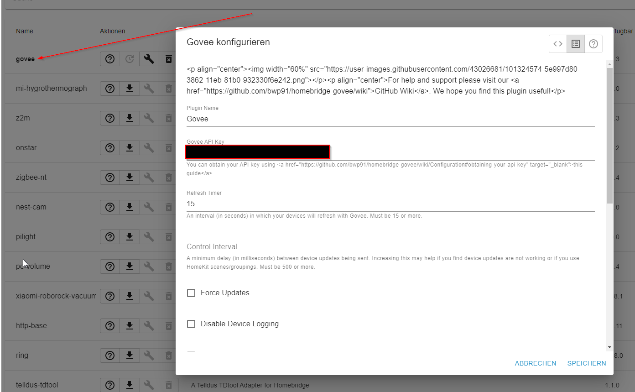This screenshot has width=635, height=392.
Task: Install telldus-tdtool via its download icon
Action: (130, 385)
